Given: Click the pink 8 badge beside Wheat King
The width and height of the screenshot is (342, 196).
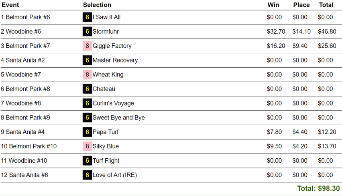Looking at the screenshot, I should point(87,75).
